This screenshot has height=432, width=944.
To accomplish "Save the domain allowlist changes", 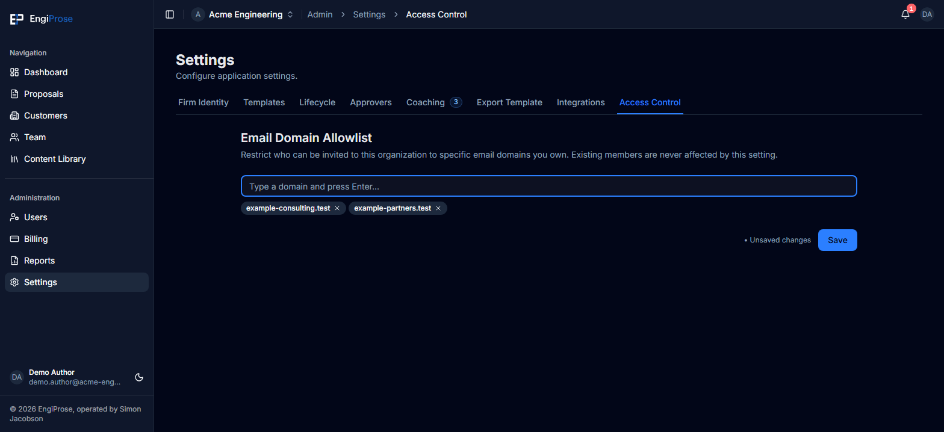I will click(837, 240).
